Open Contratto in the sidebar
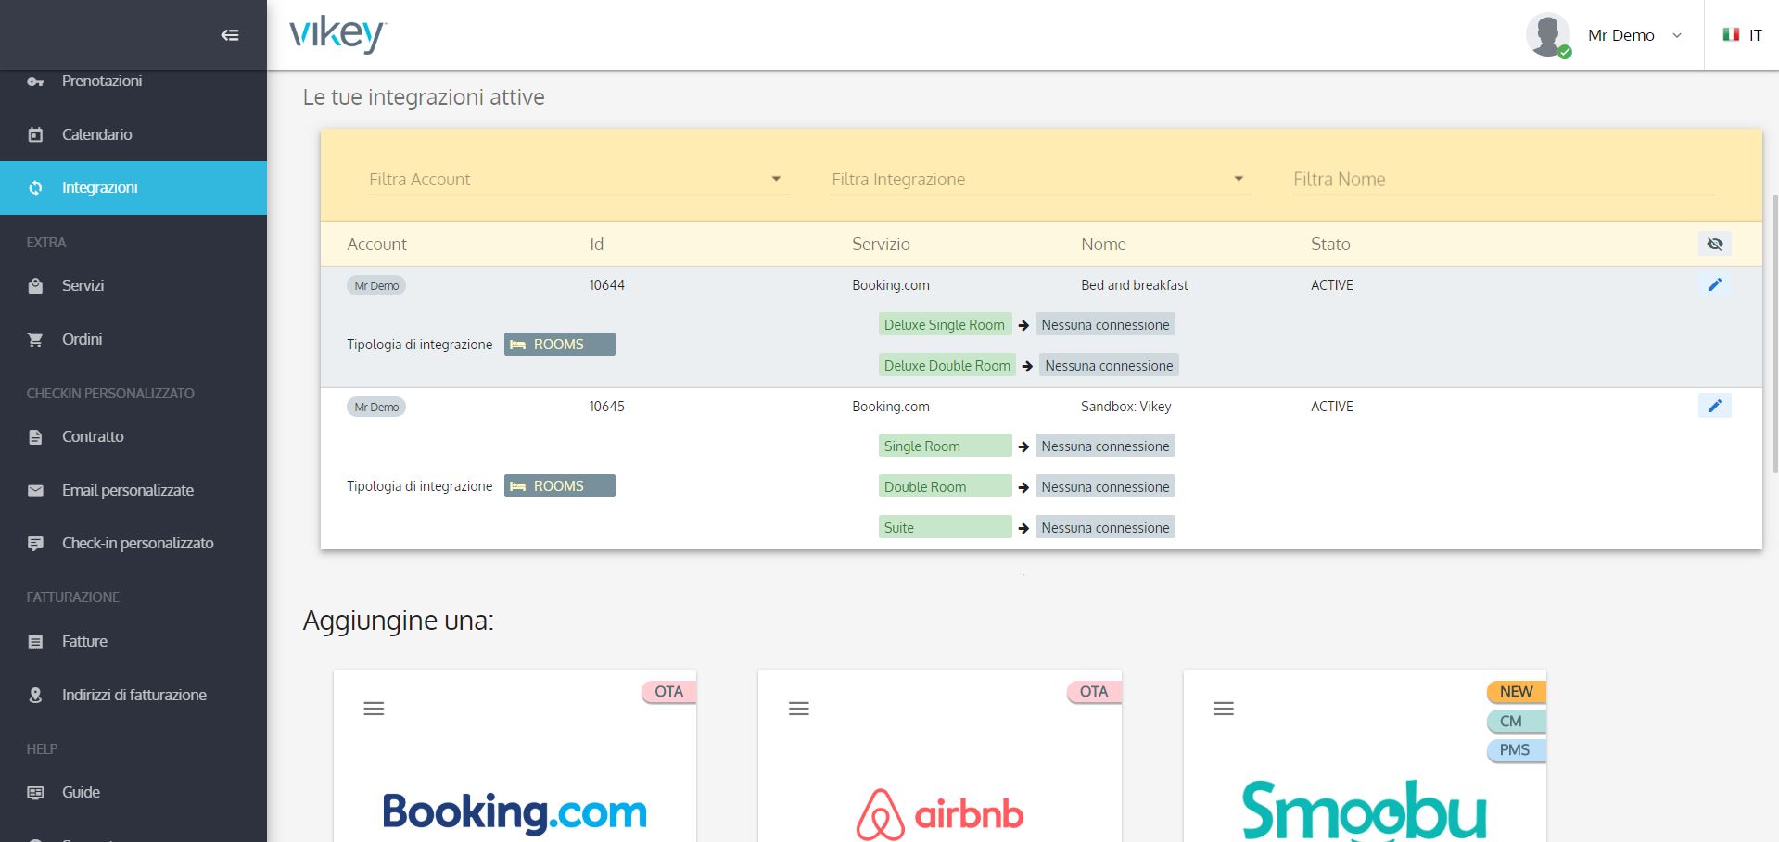Viewport: 1779px width, 842px height. tap(133, 437)
